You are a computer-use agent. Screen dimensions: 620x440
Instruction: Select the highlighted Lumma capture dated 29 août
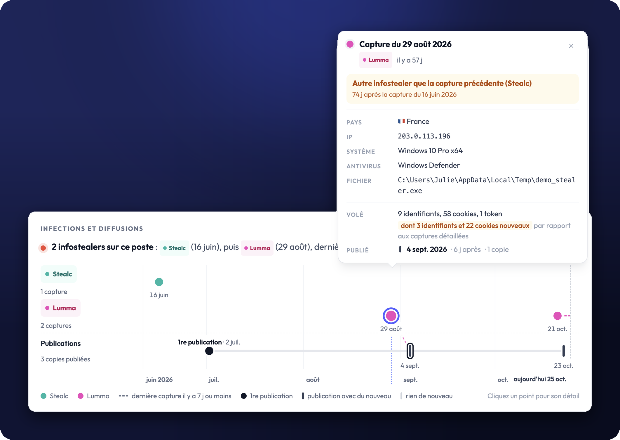pyautogui.click(x=391, y=316)
